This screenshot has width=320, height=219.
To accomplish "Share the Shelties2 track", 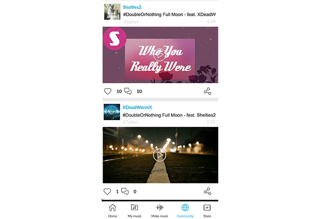I will (207, 91).
